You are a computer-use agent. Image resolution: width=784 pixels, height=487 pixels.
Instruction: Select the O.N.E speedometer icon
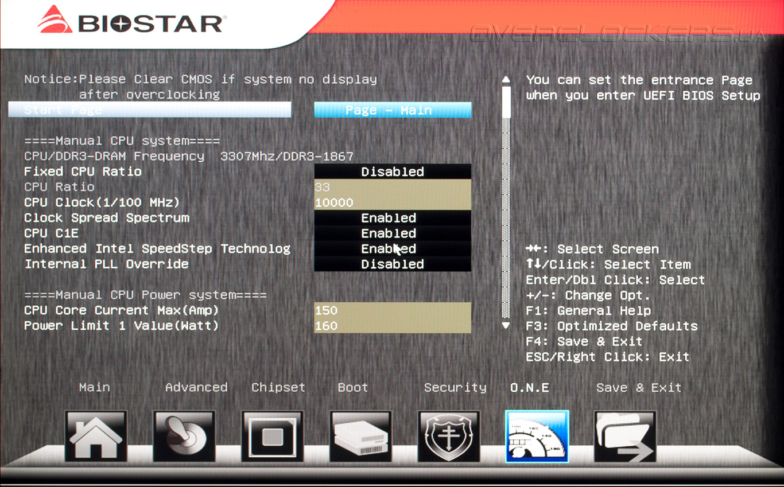pyautogui.click(x=537, y=437)
